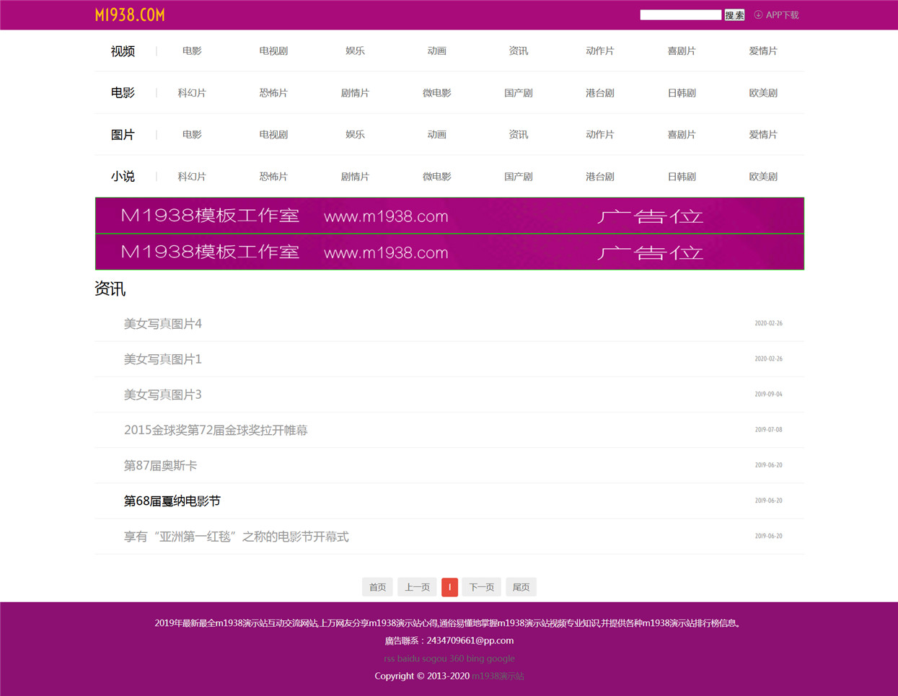Screen dimensions: 898x696
Task: Select 电影 in the 视频 row
Action: [192, 51]
